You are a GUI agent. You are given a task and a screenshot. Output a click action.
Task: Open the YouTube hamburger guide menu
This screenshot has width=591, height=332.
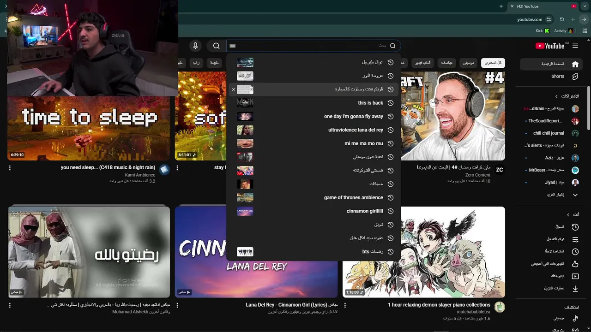tap(575, 46)
